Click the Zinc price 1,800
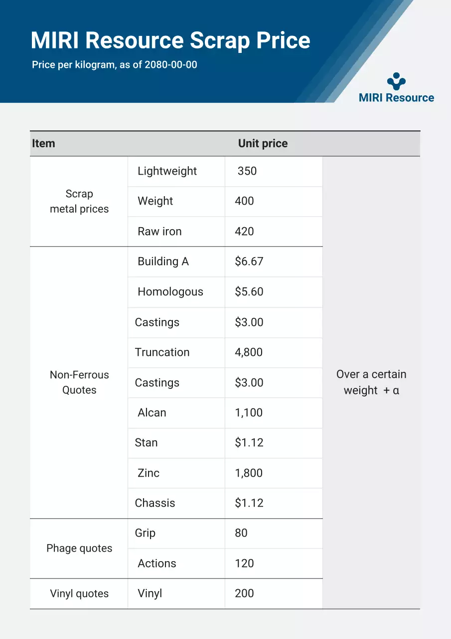This screenshot has height=639, width=451. point(249,473)
